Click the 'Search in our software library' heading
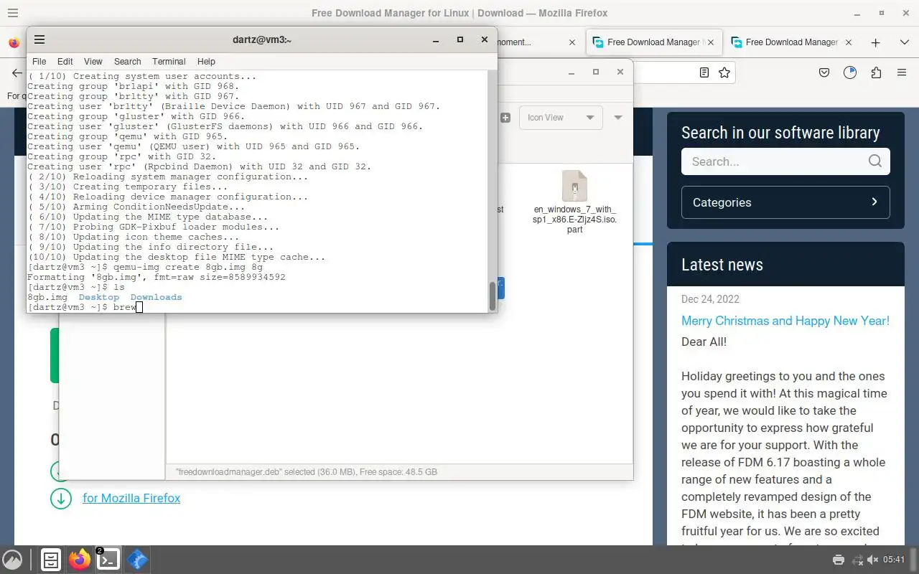Viewport: 919px width, 574px height. click(x=780, y=133)
